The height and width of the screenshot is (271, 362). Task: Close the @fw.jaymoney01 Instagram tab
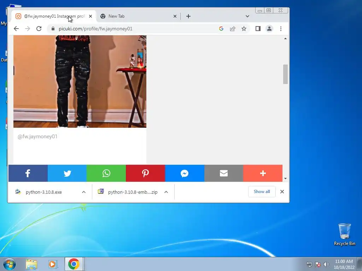tap(90, 16)
